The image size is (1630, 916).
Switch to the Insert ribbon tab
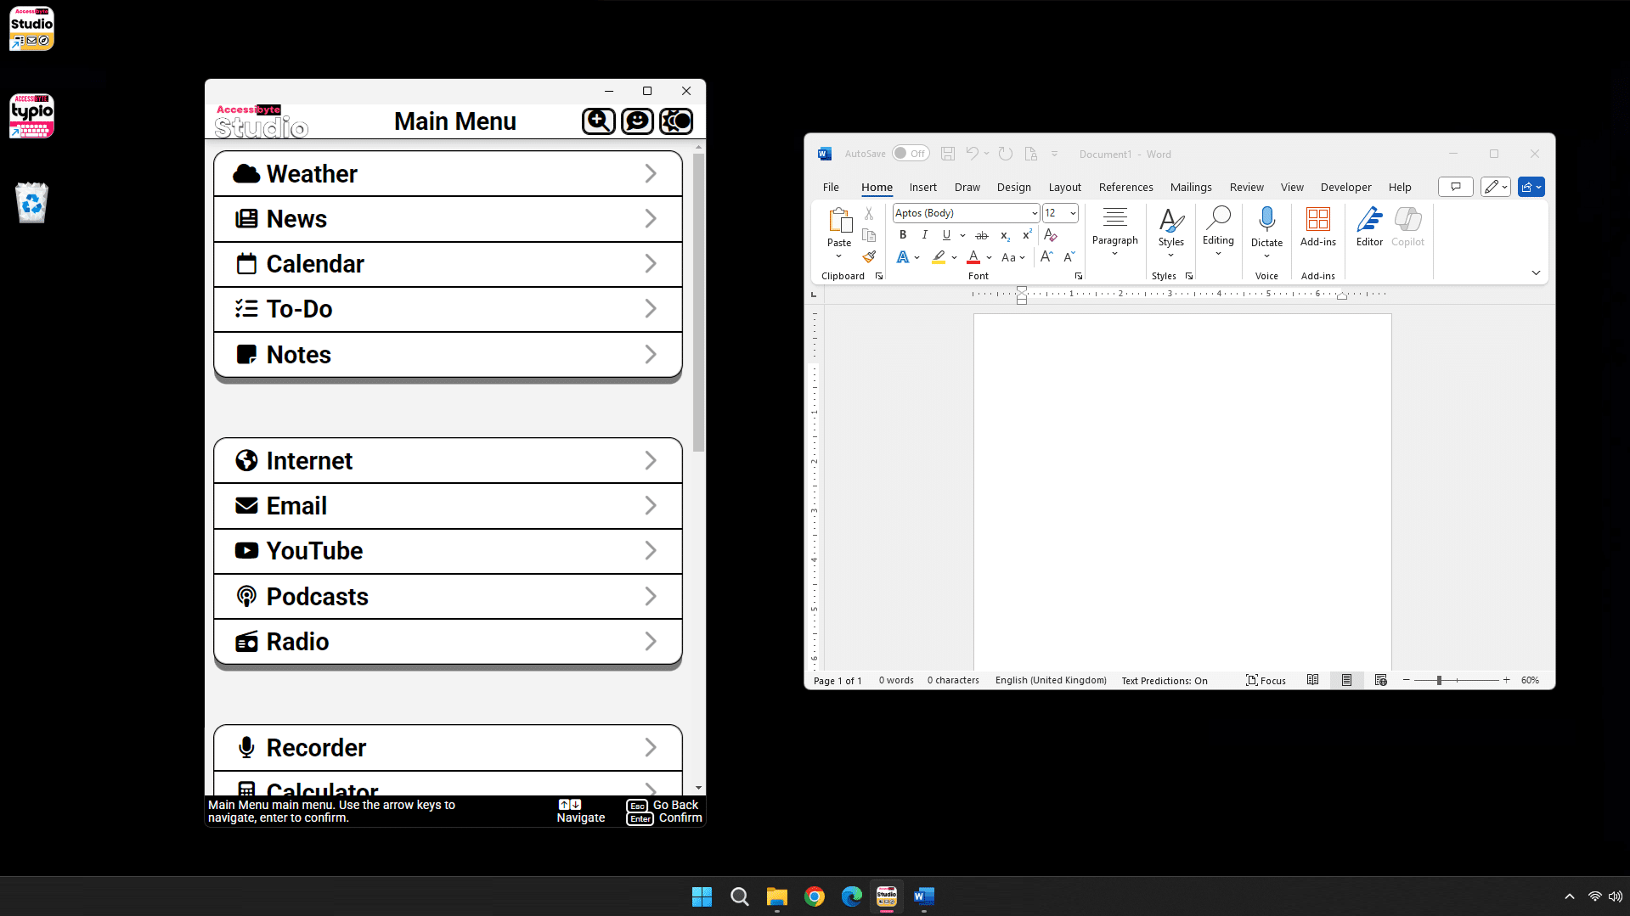(x=923, y=187)
